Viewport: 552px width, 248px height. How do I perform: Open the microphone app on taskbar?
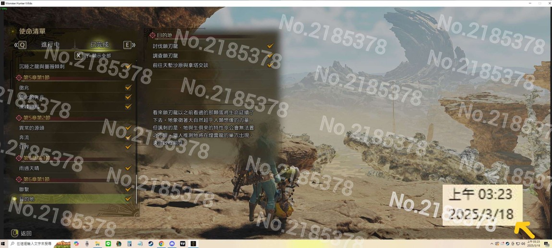(x=86, y=243)
